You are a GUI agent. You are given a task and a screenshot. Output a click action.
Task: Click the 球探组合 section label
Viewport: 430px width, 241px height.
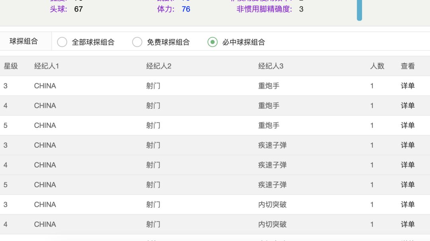pos(24,41)
